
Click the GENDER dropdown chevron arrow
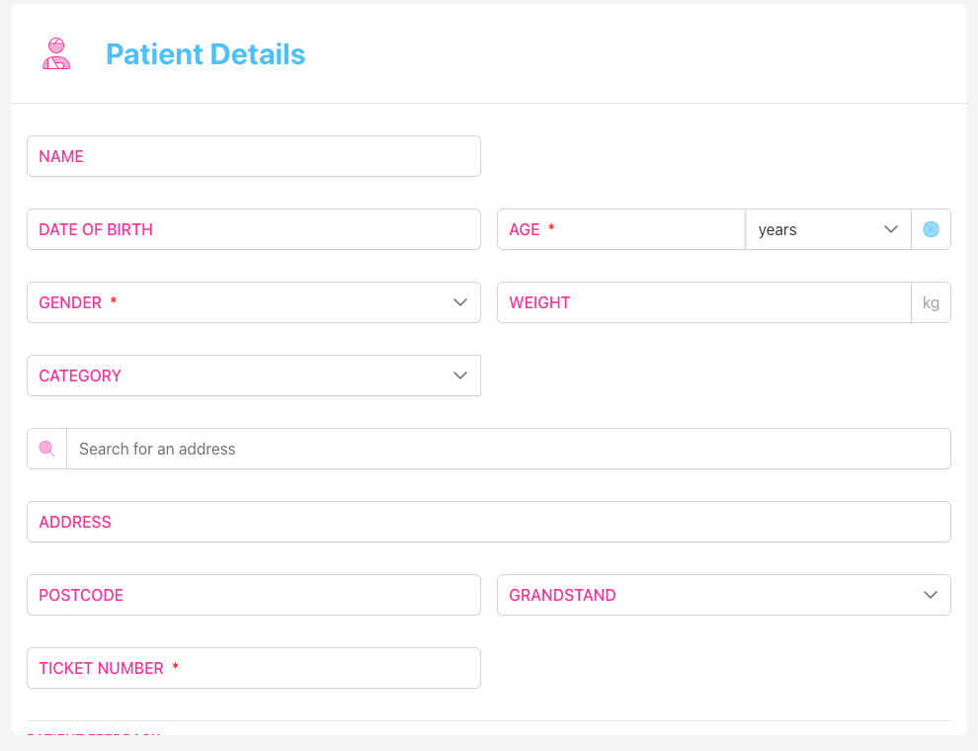pos(460,301)
